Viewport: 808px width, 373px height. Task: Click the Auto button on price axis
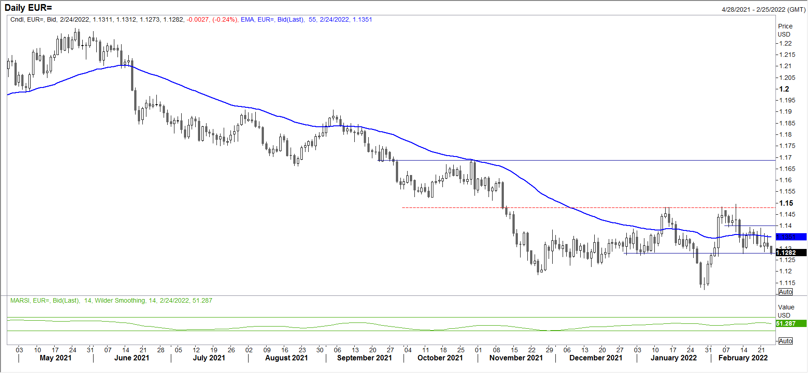785,292
